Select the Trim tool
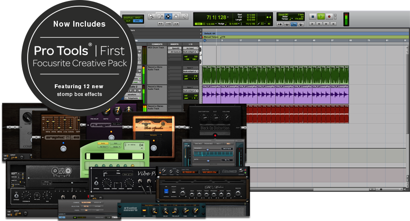Screen dimensions: 410x221 [160, 16]
